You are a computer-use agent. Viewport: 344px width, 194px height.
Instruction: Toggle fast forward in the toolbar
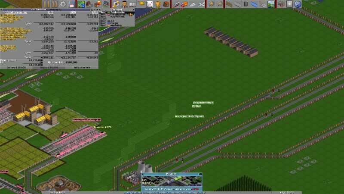(x=55, y=4)
